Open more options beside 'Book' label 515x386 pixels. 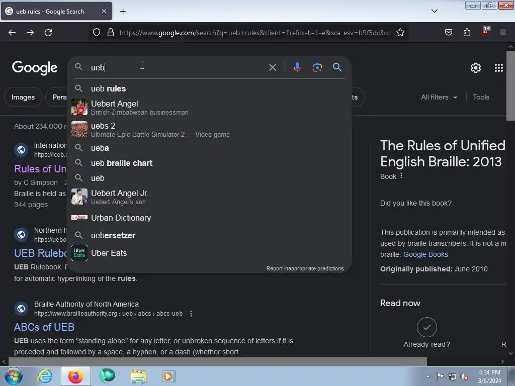coord(401,176)
